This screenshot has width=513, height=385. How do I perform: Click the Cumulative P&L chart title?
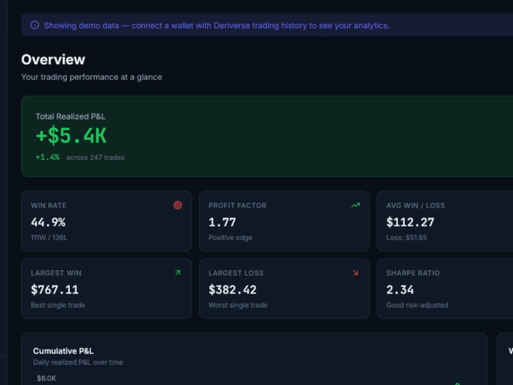63,351
